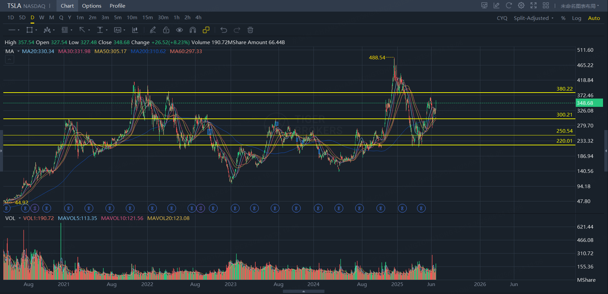Redo the drawing action
The height and width of the screenshot is (294, 608).
[237, 30]
